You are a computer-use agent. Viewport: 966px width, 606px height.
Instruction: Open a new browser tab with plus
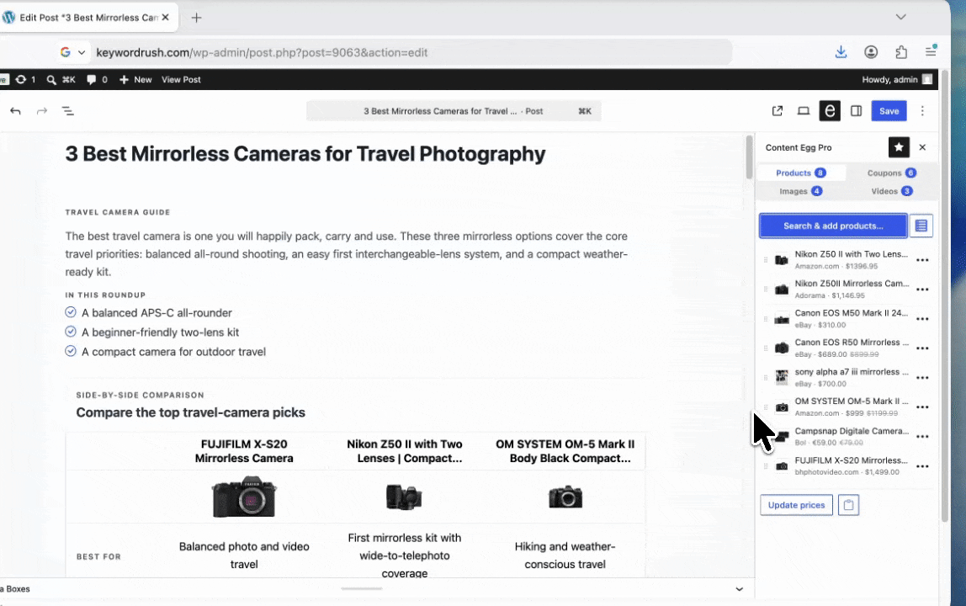(x=197, y=18)
